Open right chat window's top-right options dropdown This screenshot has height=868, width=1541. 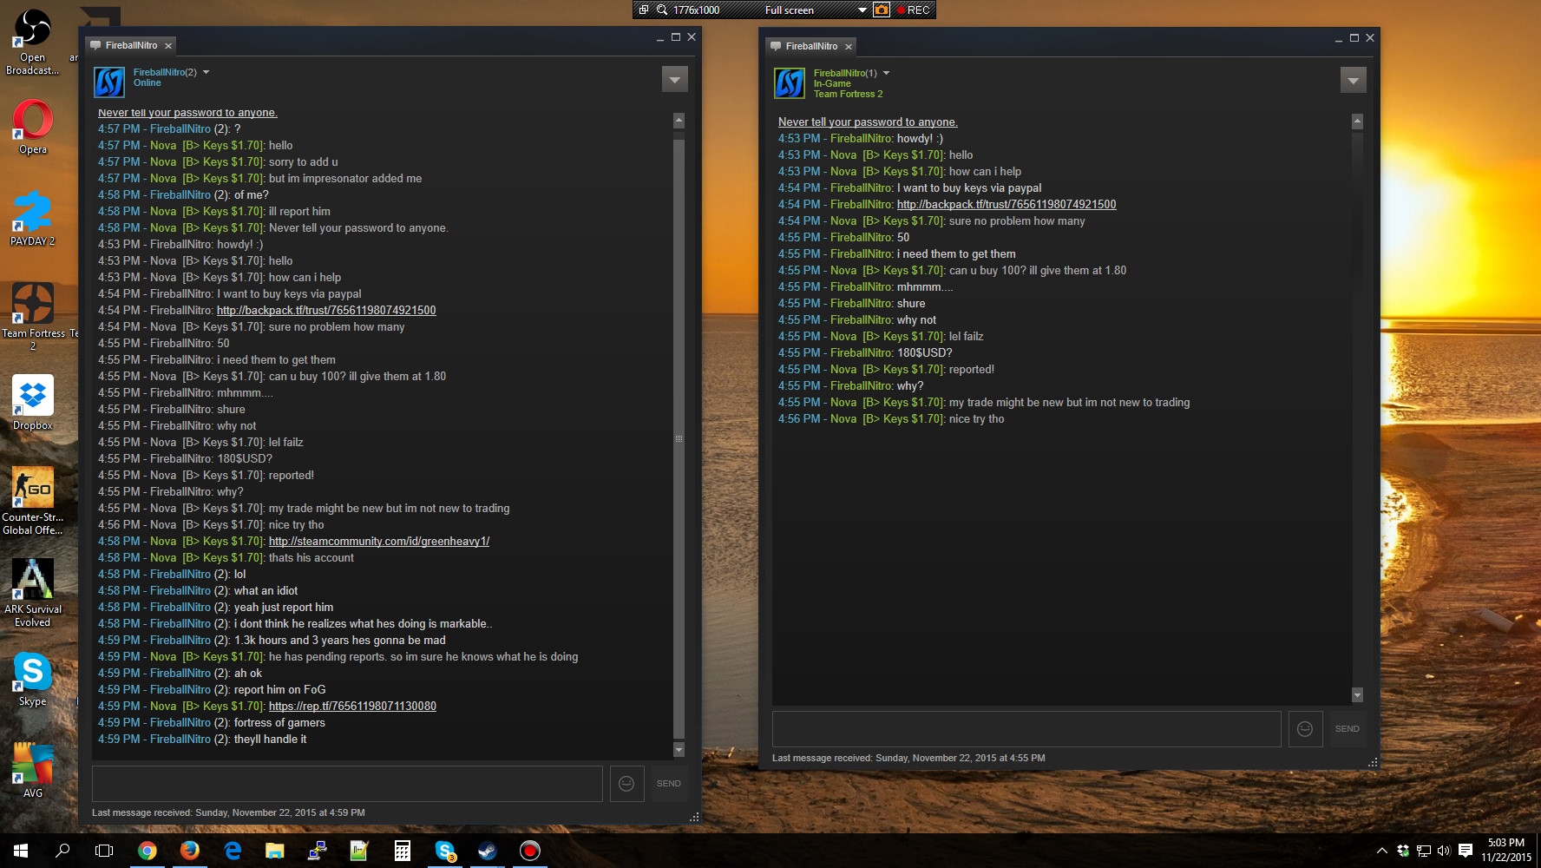click(x=1353, y=80)
